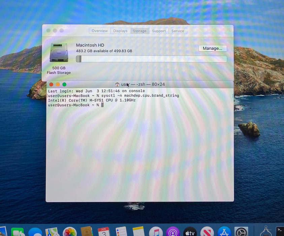Open the Notes app in Dock
The height and width of the screenshot is (236, 284).
pyautogui.click(x=138, y=232)
